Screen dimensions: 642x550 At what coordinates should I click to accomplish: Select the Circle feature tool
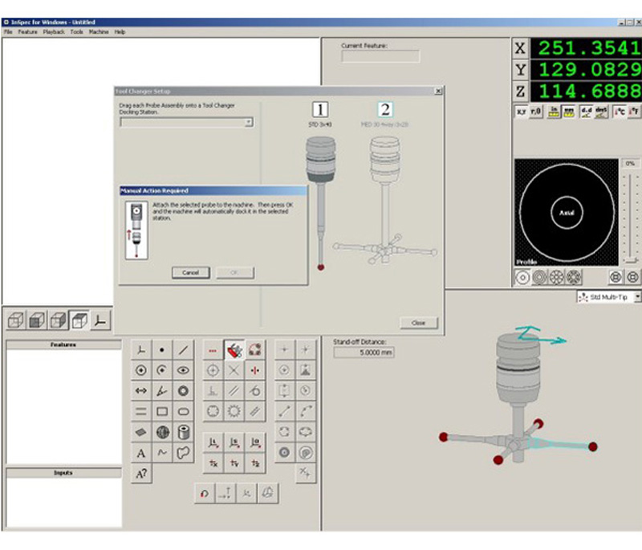pyautogui.click(x=141, y=371)
